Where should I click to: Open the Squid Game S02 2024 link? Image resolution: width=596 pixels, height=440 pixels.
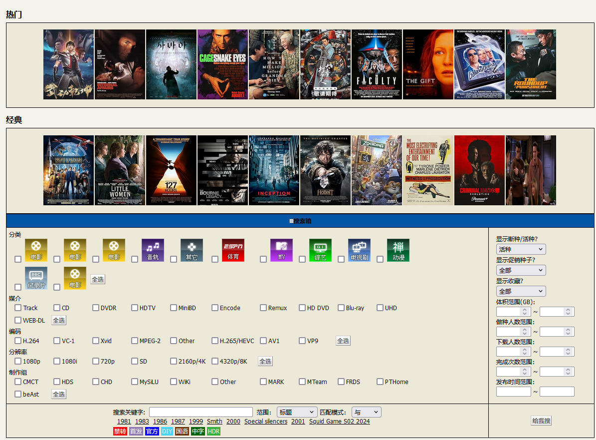tap(340, 422)
